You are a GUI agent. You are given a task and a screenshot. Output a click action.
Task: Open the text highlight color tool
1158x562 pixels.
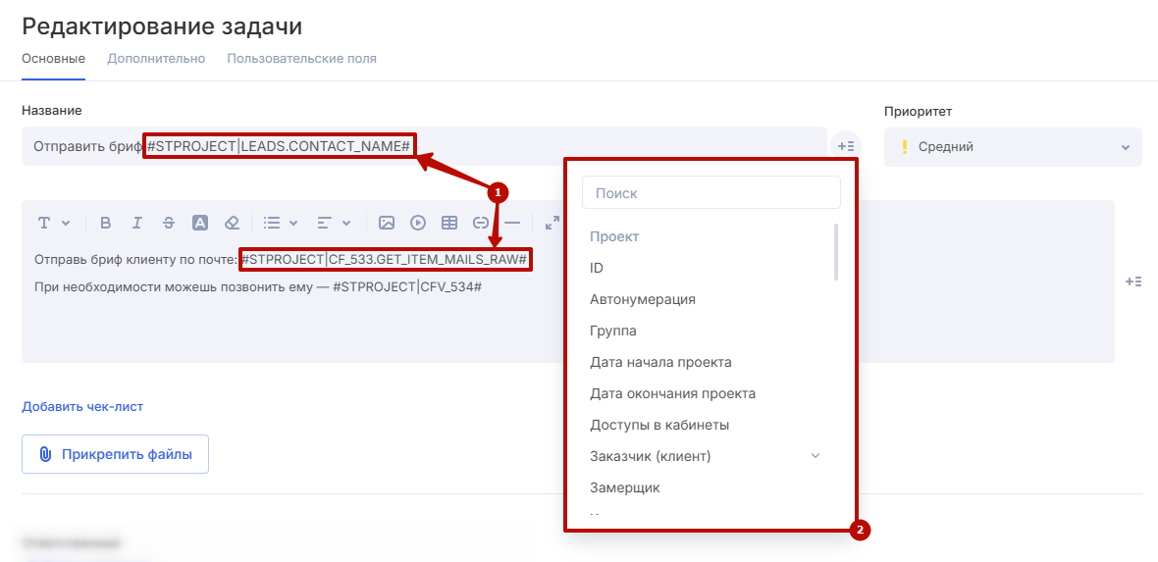pyautogui.click(x=200, y=223)
